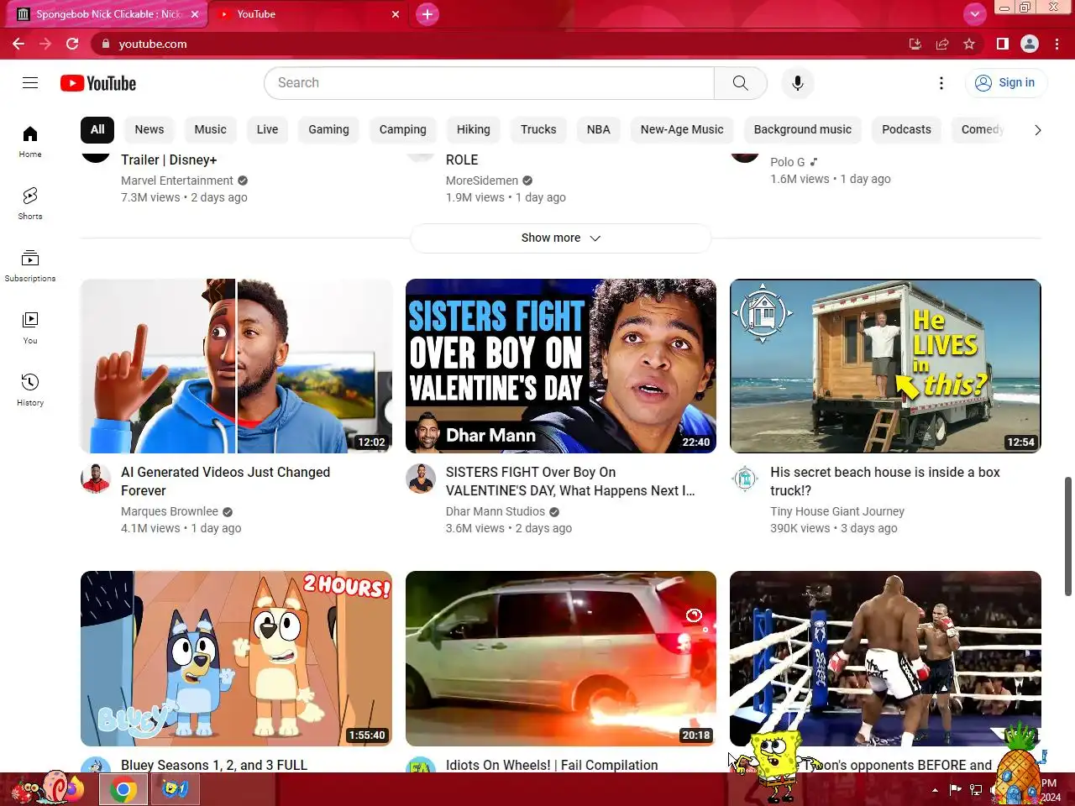This screenshot has width=1075, height=806.
Task: Open the MoreSidemen channel link
Action: point(482,181)
